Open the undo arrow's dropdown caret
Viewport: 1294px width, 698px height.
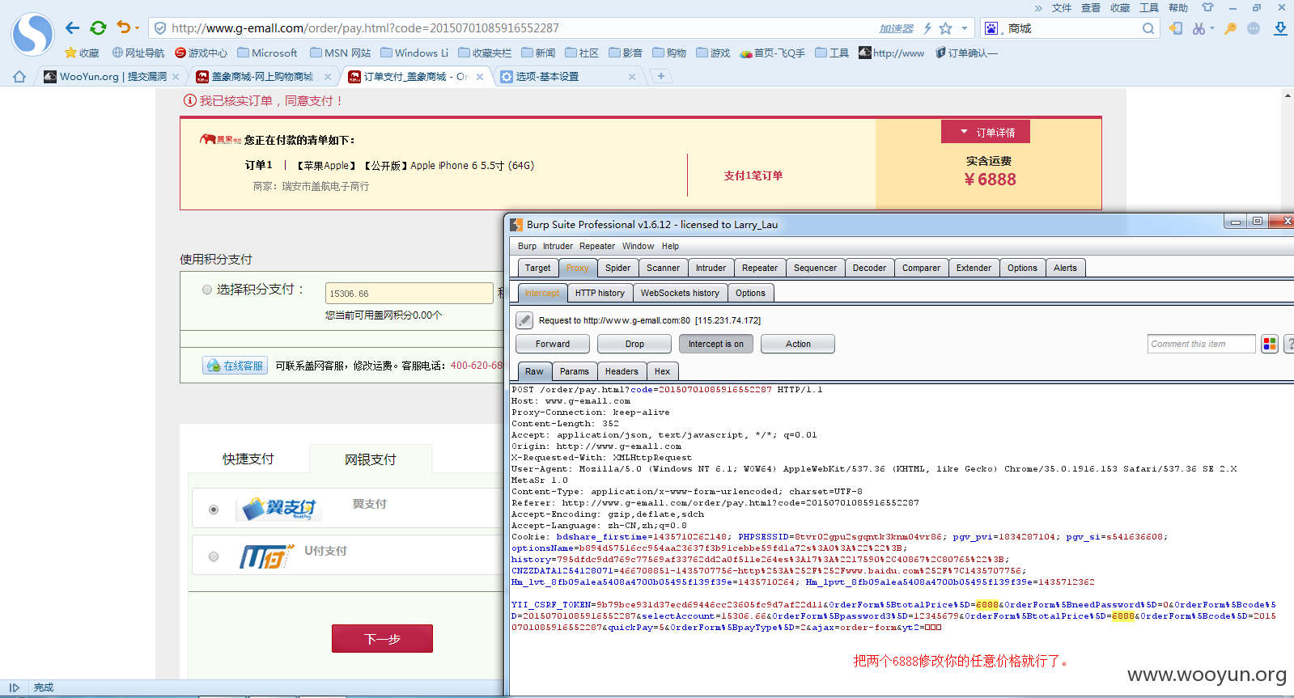pyautogui.click(x=137, y=28)
